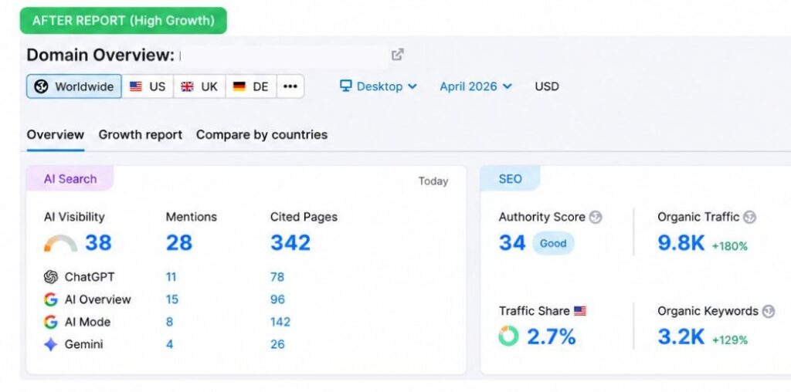
Task: Select the Overview tab
Action: coord(56,135)
